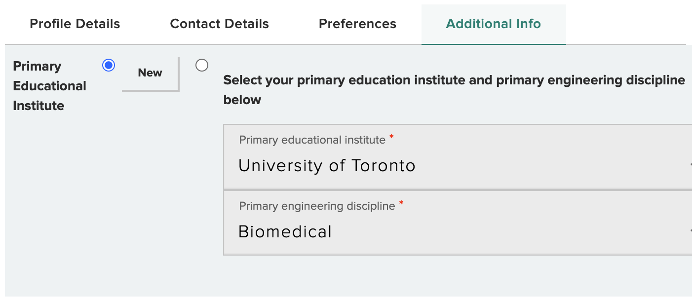
Task: Open the Primary educational institute dropdown
Action: [x=458, y=157]
